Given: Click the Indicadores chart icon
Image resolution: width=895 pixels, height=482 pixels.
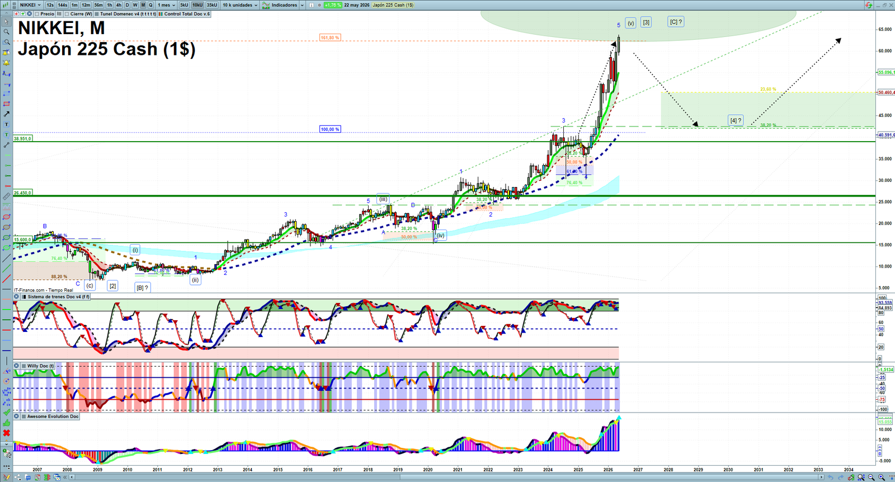Looking at the screenshot, I should [x=266, y=5].
